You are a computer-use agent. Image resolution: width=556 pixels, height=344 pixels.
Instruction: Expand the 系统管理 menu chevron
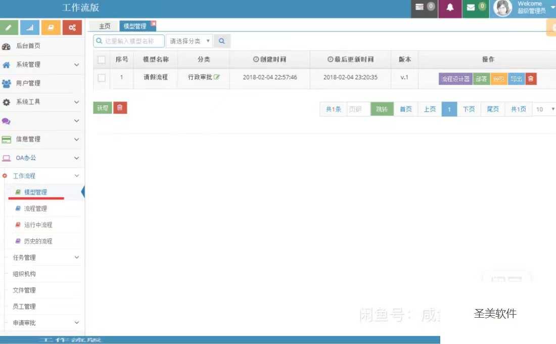tap(77, 65)
